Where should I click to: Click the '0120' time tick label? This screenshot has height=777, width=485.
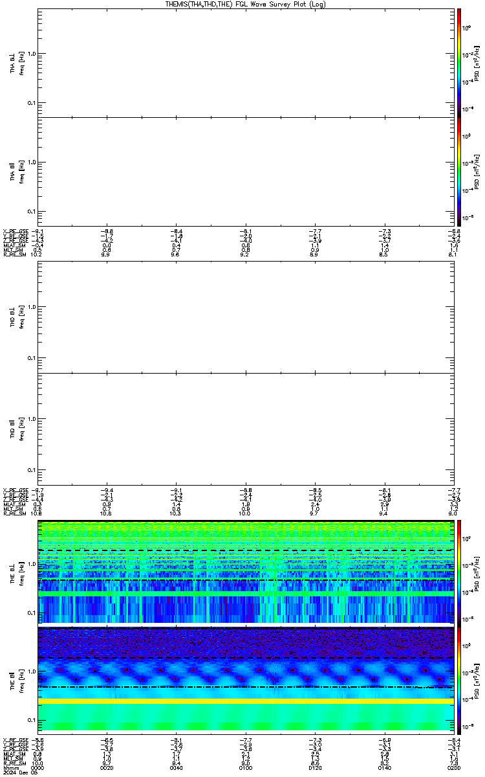(314, 768)
